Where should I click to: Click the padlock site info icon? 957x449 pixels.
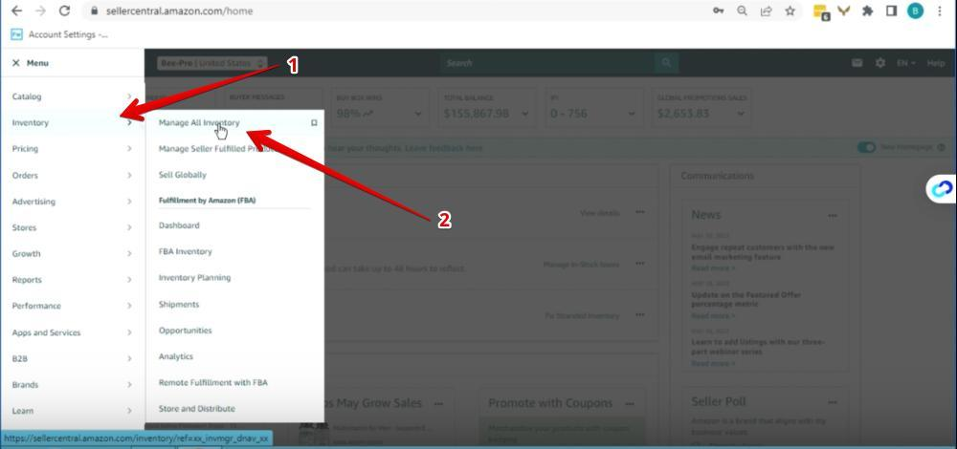point(94,11)
